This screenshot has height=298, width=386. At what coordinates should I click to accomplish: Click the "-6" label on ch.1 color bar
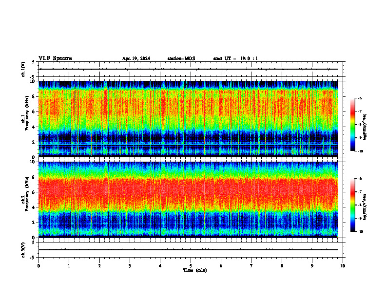pyautogui.click(x=360, y=98)
